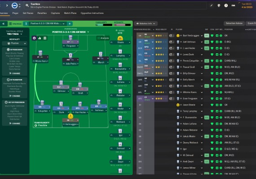The width and height of the screenshot is (256, 179).
Task: Click Evan Ferguson's player instruction icon
Action: [x=172, y=98]
